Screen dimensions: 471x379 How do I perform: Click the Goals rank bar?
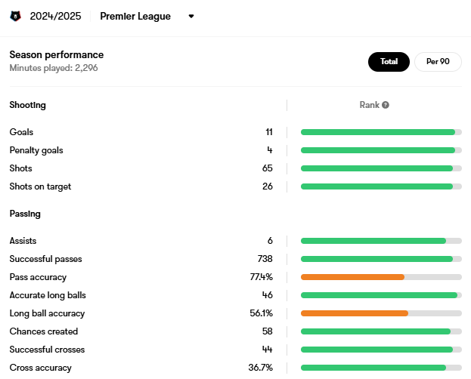(x=378, y=132)
